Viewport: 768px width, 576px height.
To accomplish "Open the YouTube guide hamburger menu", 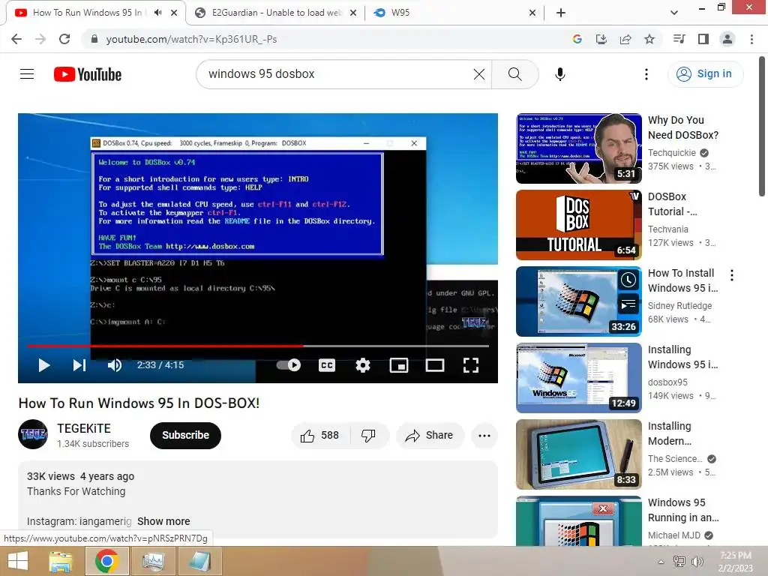I will pos(27,74).
